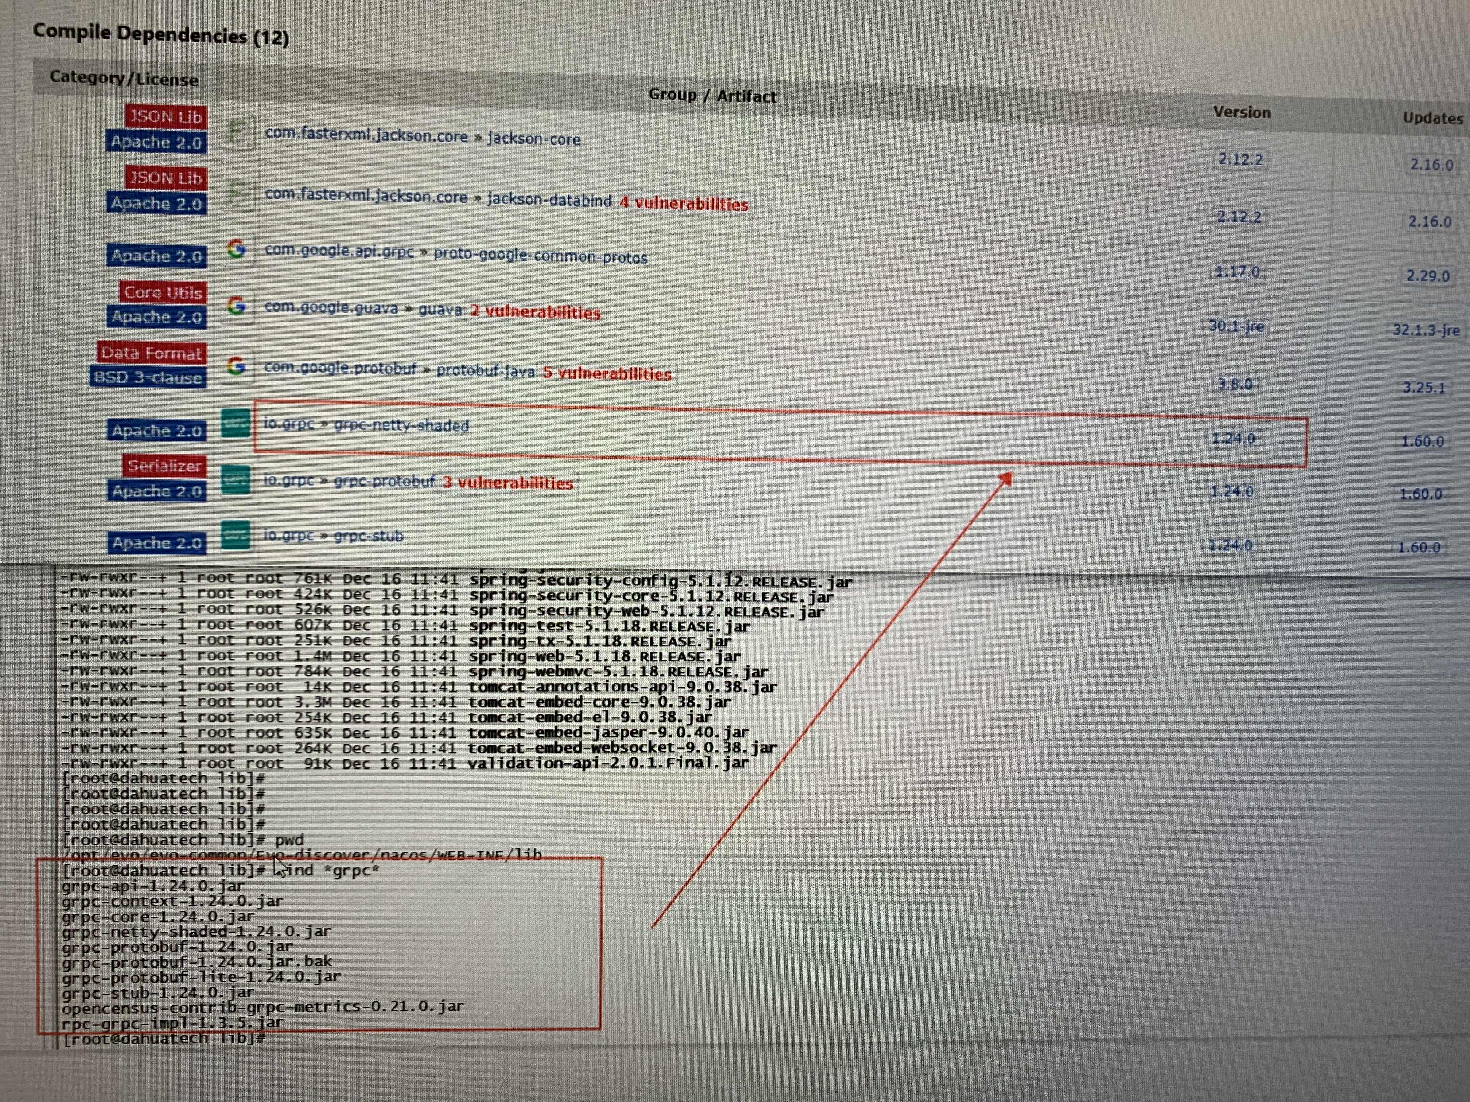Screen dimensions: 1470x1102
Task: Open guava update 32.1.3-jre
Action: (x=1426, y=330)
